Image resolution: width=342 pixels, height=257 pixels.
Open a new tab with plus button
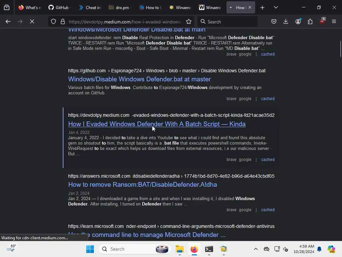pyautogui.click(x=263, y=8)
